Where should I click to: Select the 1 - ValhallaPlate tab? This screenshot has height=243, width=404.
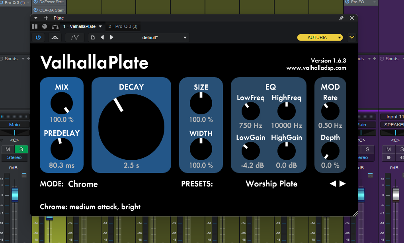(79, 26)
